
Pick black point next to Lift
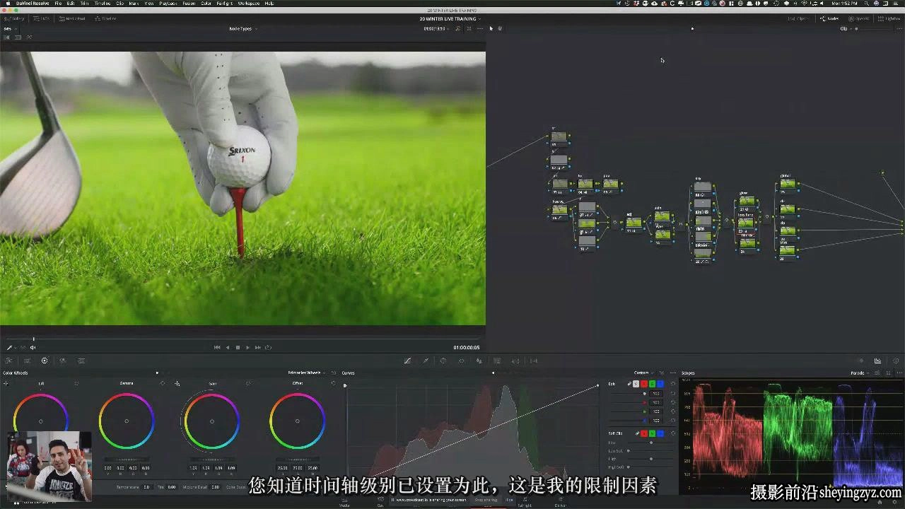[x=6, y=384]
